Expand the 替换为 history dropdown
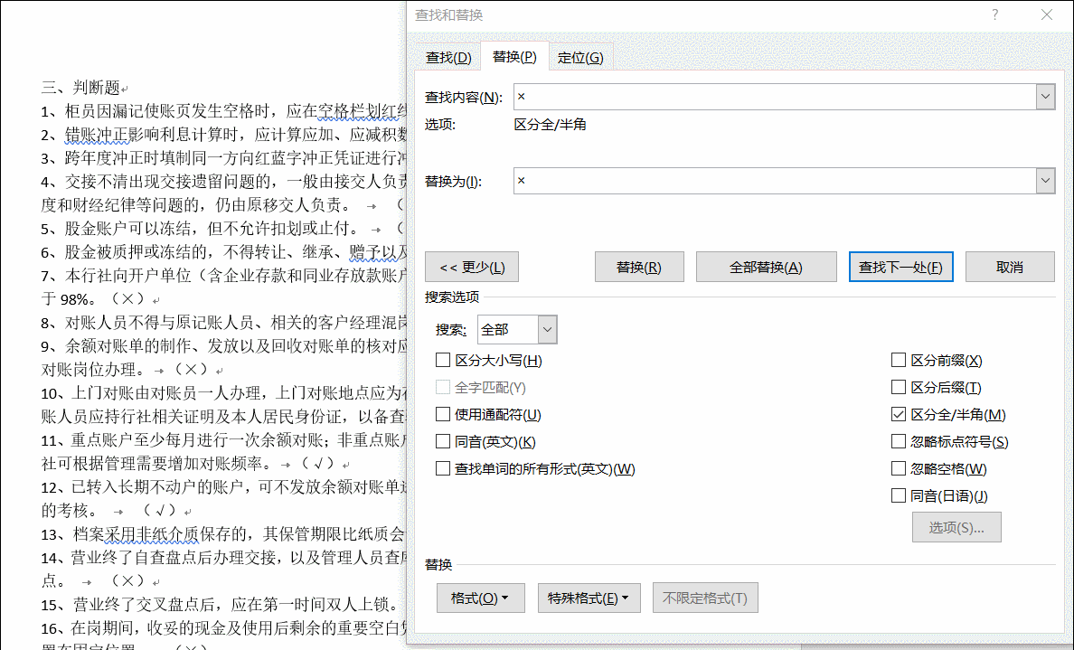The image size is (1074, 650). [x=1045, y=181]
